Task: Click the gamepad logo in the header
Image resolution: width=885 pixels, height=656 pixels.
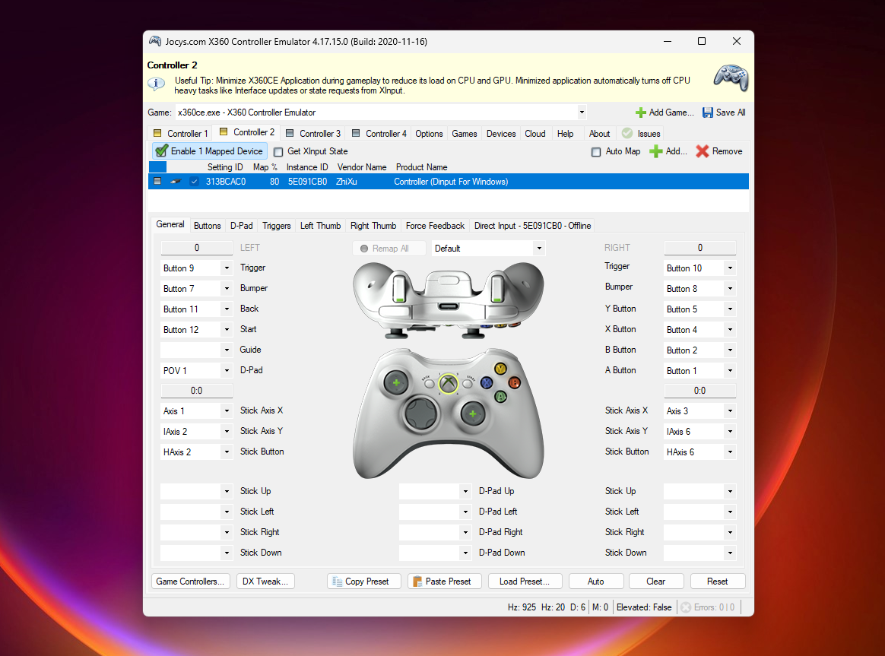Action: click(731, 78)
